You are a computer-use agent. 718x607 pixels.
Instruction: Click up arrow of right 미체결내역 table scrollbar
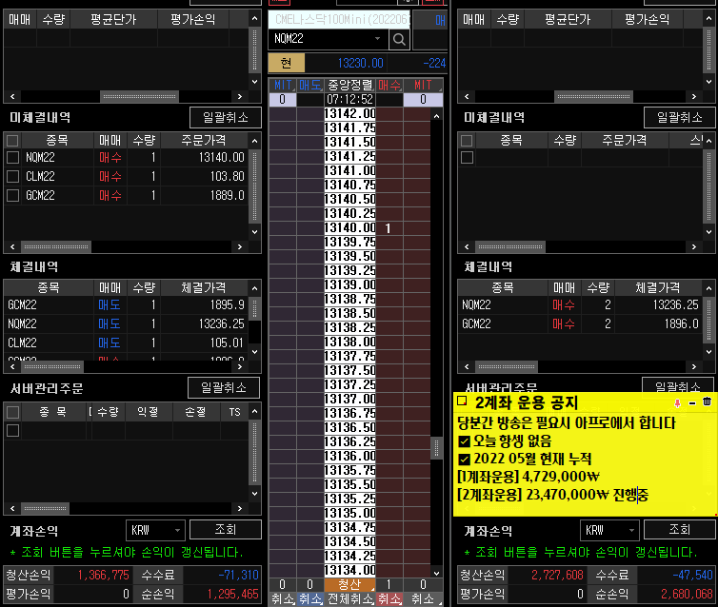(708, 141)
